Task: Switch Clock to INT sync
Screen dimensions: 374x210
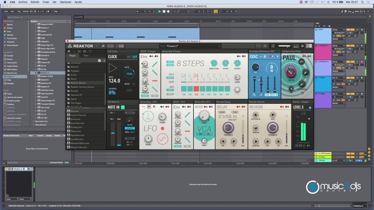Action: click(x=129, y=57)
